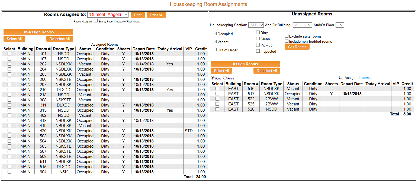Click Select All below Assign Rooms
The height and width of the screenshot is (183, 418).
[x=221, y=71]
